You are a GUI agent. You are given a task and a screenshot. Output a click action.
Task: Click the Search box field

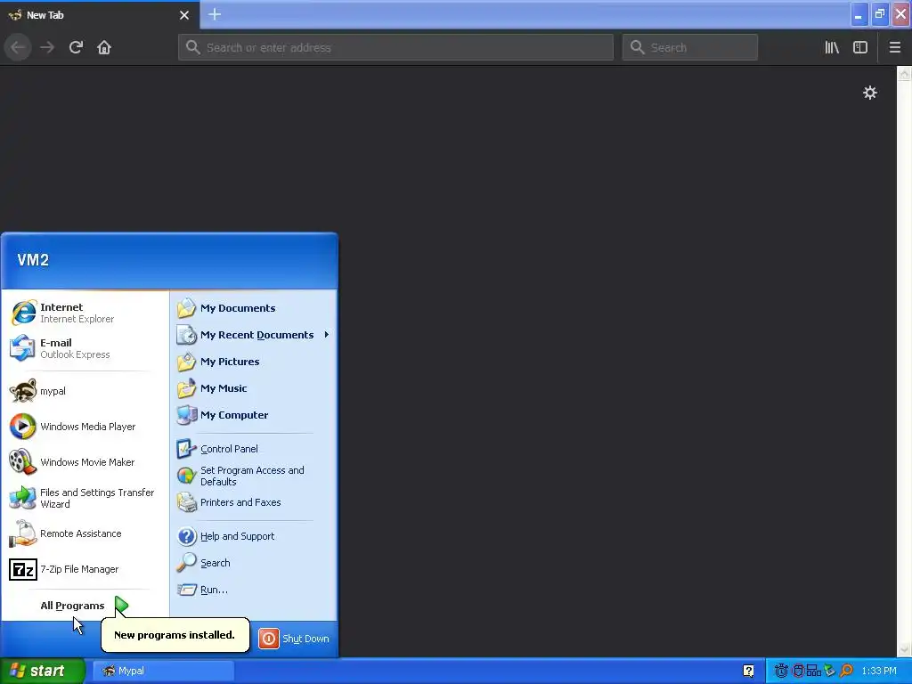click(690, 47)
